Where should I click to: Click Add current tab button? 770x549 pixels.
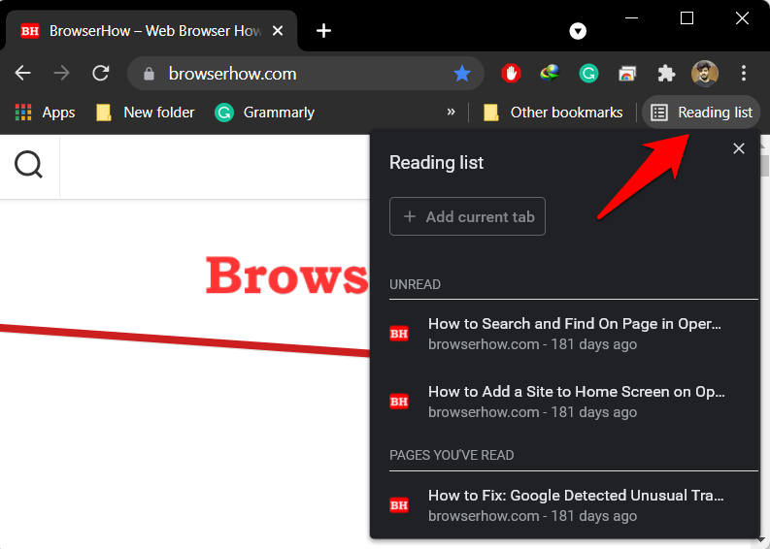pyautogui.click(x=467, y=216)
